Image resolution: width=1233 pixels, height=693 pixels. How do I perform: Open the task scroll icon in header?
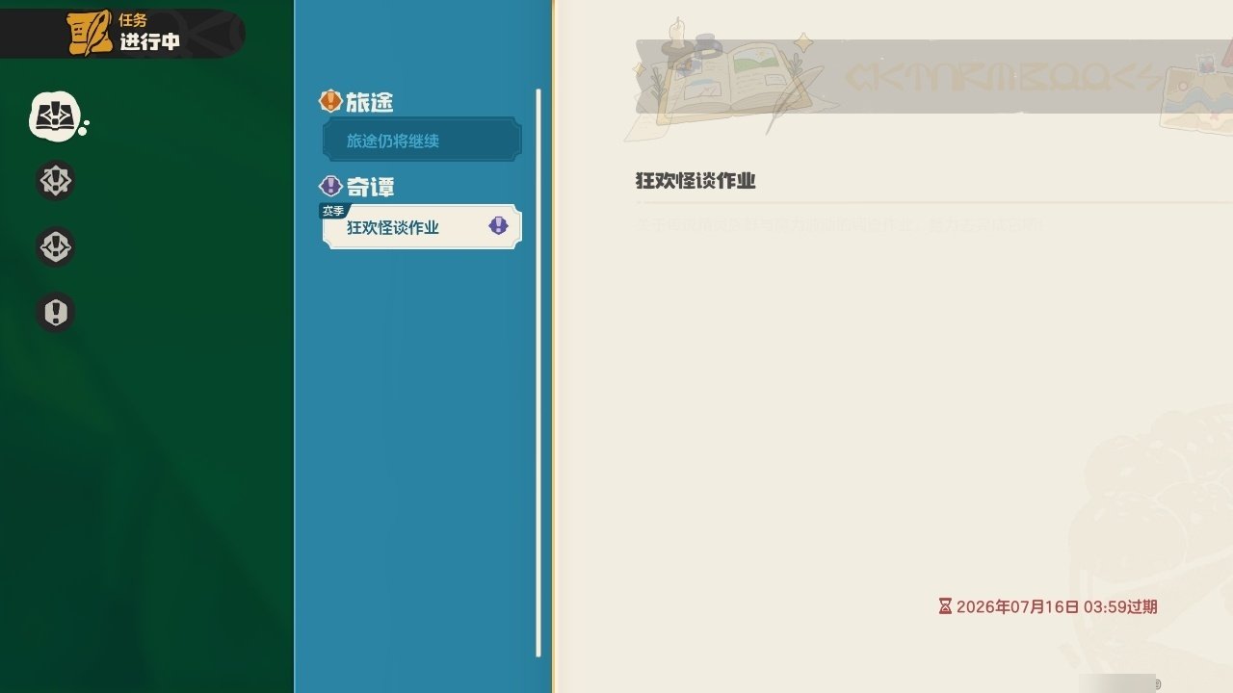(90, 34)
